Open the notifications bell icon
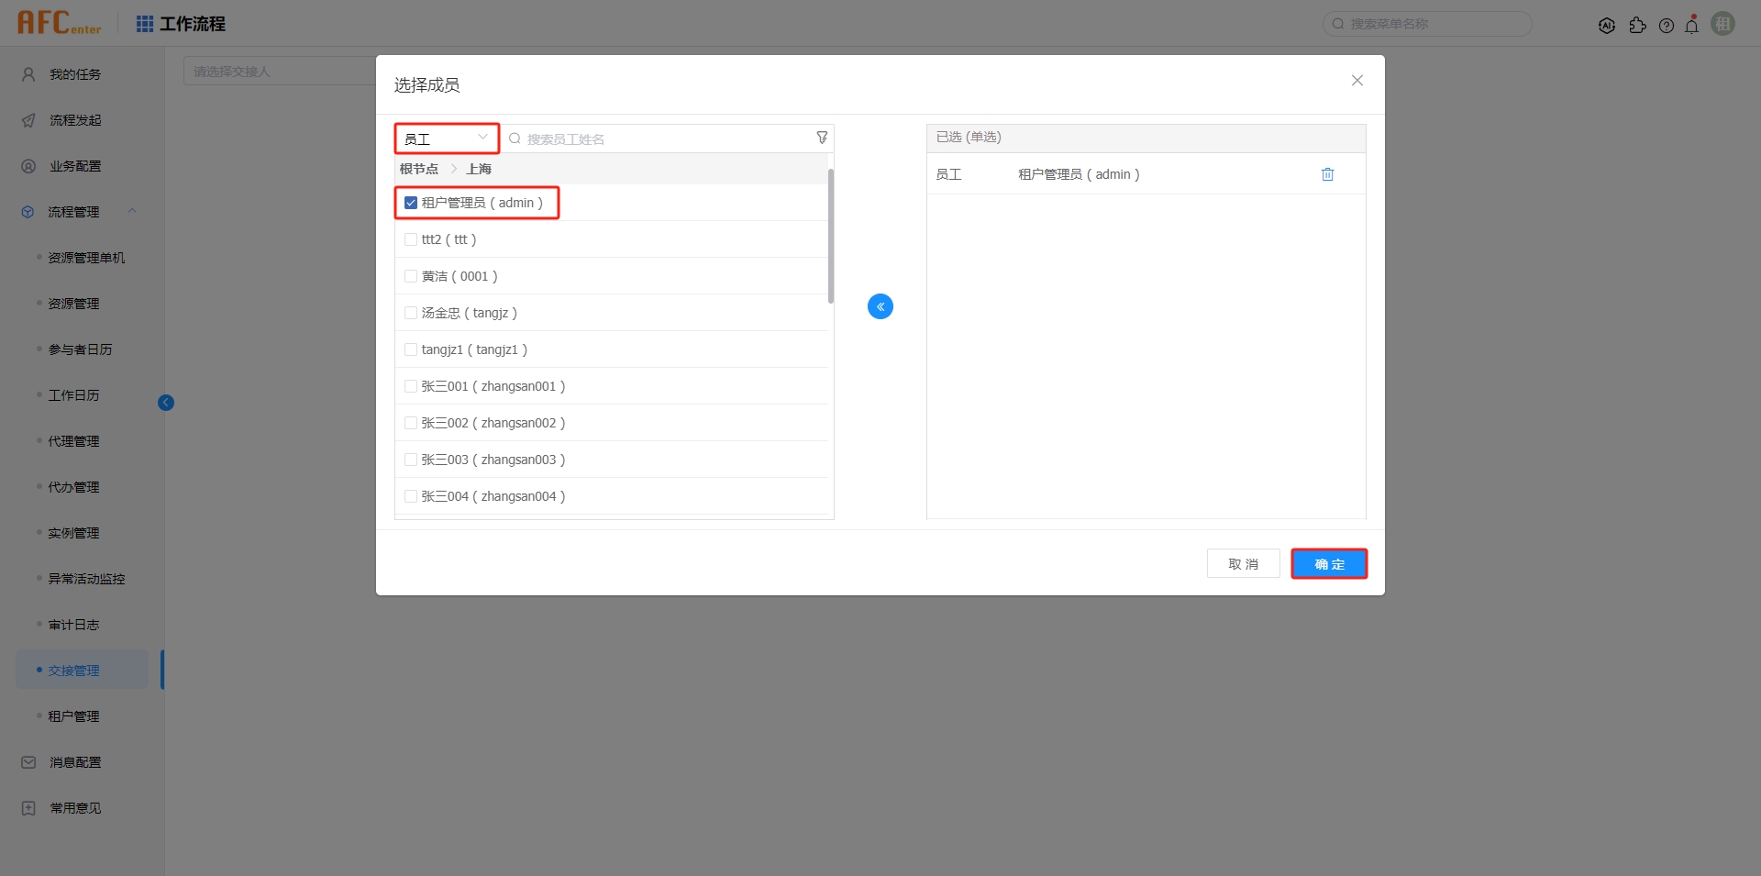 coord(1692,25)
